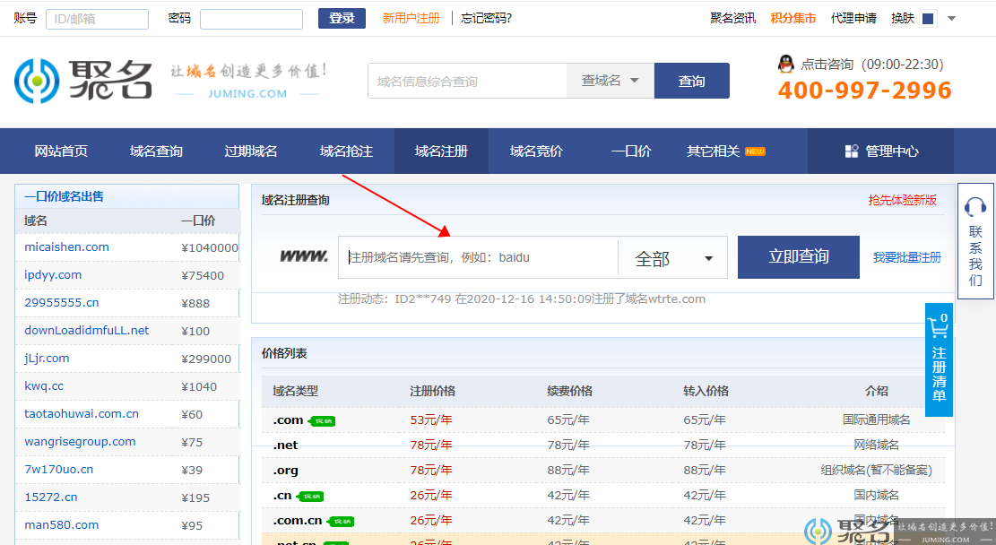Click the 忘记密码? link
Viewport: 996px width, 545px height.
[487, 19]
